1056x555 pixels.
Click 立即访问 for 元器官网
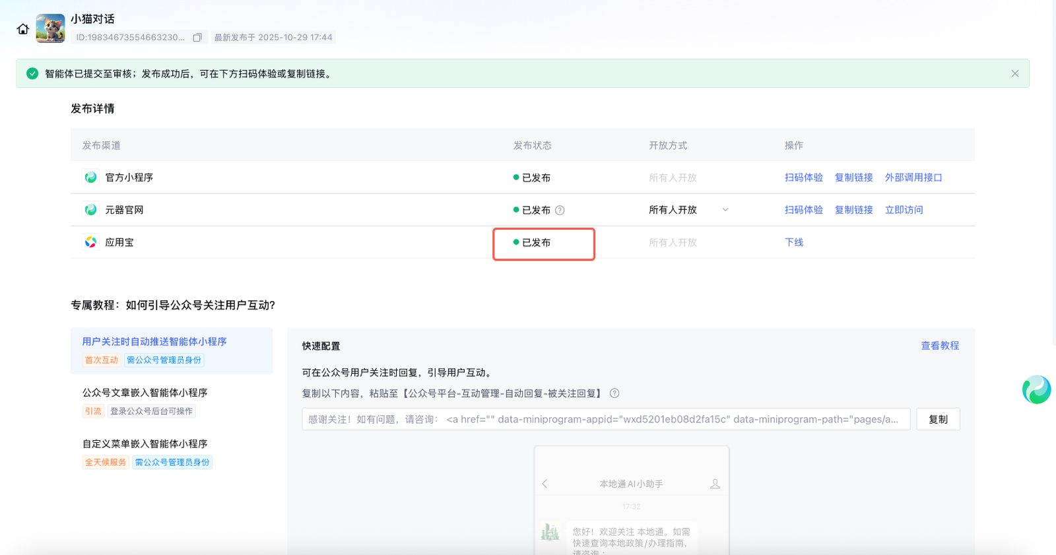[x=904, y=210]
